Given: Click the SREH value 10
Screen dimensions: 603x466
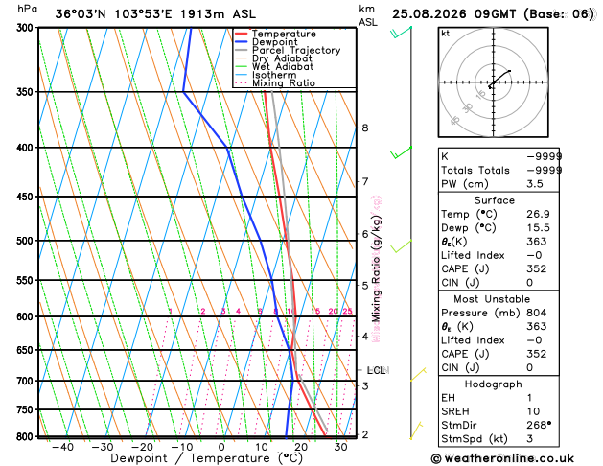Looking at the screenshot, I should click(533, 411).
